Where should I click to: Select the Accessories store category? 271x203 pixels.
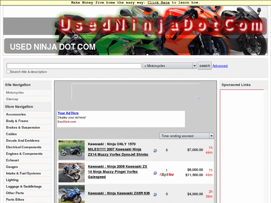pyautogui.click(x=16, y=114)
